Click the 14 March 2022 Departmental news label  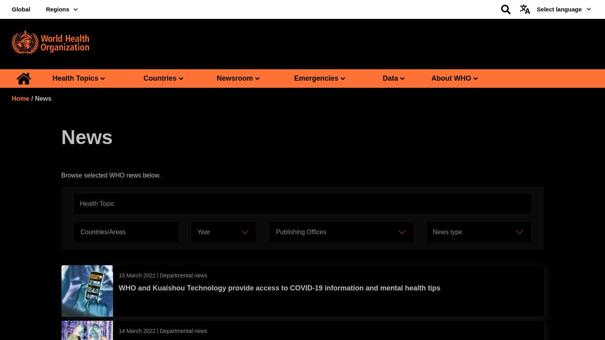coord(163,331)
